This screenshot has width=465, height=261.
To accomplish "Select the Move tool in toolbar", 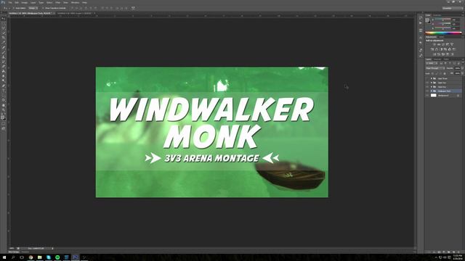I will (3, 18).
